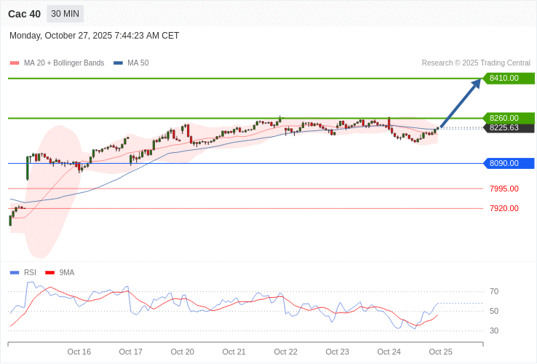The height and width of the screenshot is (364, 537).
Task: Click the green 8260.00 resistance price tag
Action: [509, 118]
